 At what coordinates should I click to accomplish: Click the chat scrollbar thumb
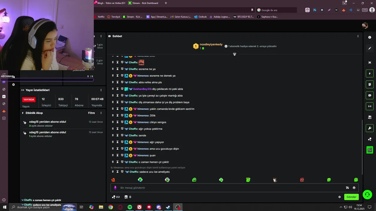point(362,147)
